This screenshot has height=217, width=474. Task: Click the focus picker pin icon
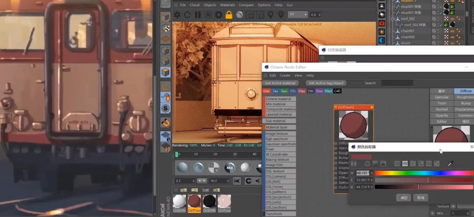click(270, 14)
